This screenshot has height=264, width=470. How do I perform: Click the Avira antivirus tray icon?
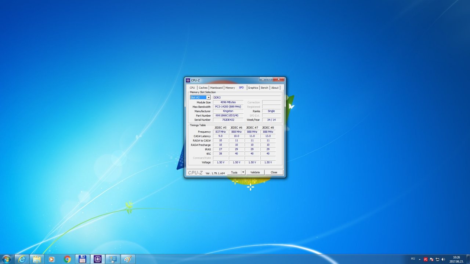coord(426,259)
